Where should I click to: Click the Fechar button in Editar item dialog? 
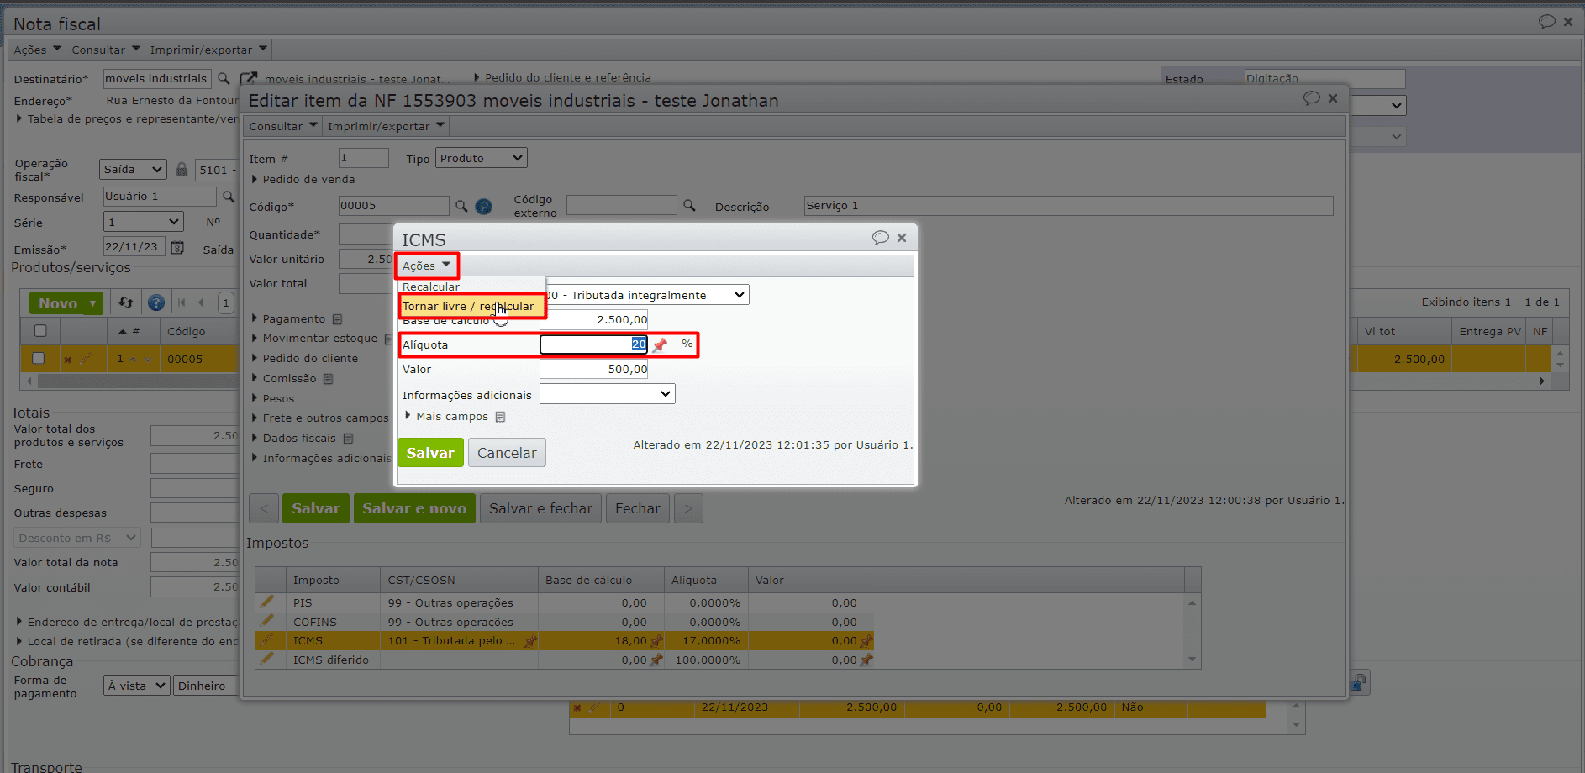coord(638,508)
